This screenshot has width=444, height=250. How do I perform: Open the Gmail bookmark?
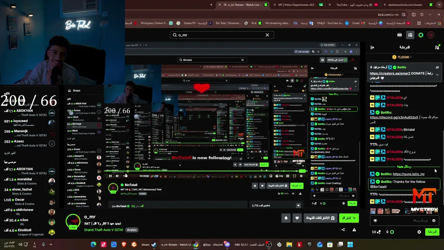coord(358,23)
